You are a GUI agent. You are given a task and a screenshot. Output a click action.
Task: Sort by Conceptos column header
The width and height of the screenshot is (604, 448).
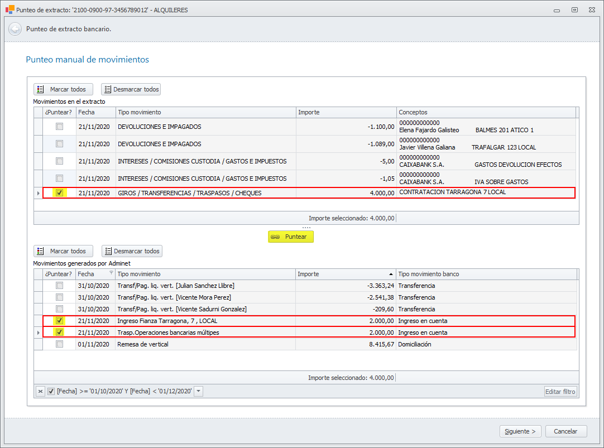tap(486, 112)
